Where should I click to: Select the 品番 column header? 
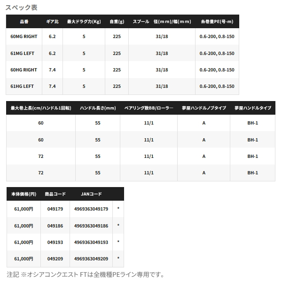point(24,22)
